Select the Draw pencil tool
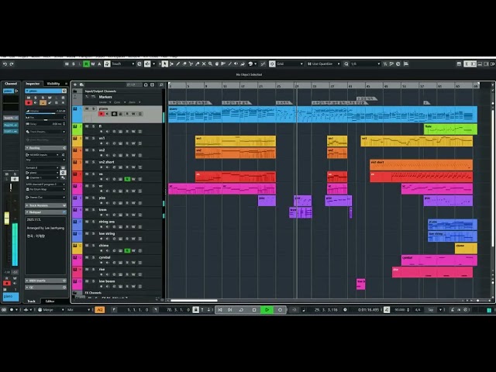This screenshot has width=496, height=372. (x=177, y=64)
